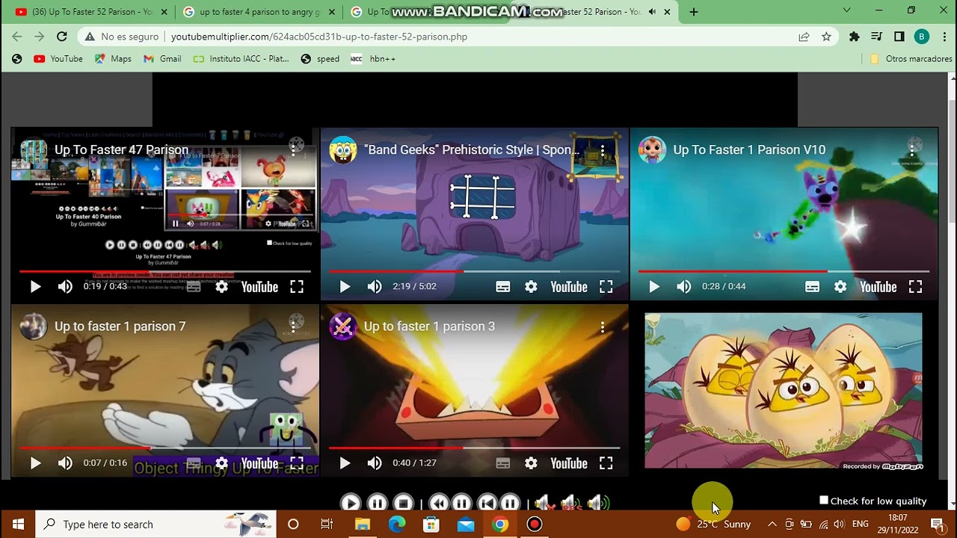Open the YouTube bookmark

(x=58, y=59)
